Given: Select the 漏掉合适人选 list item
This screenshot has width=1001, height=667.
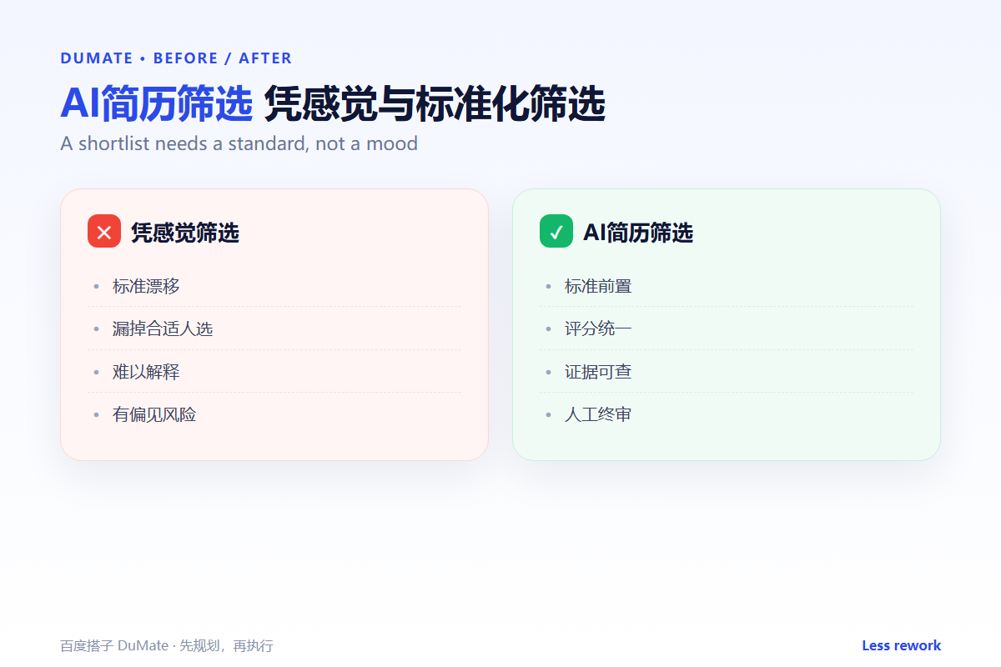Looking at the screenshot, I should 274,328.
